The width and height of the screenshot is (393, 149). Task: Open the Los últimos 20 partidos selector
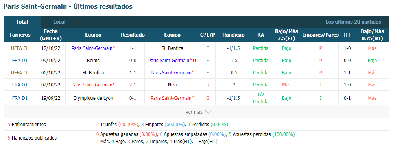coord(353,22)
